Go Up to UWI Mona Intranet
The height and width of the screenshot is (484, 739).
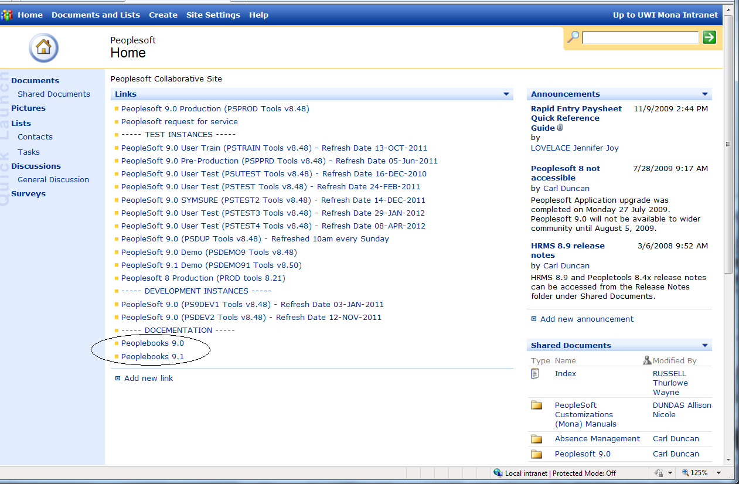pos(665,15)
